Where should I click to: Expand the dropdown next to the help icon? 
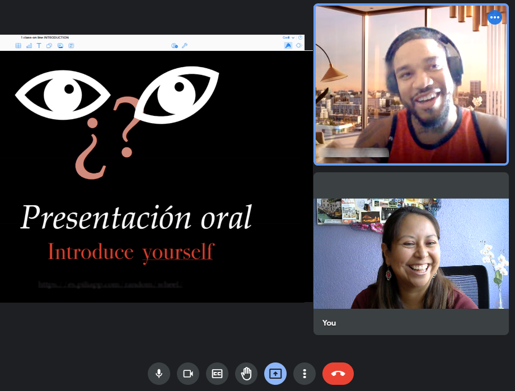click(289, 37)
